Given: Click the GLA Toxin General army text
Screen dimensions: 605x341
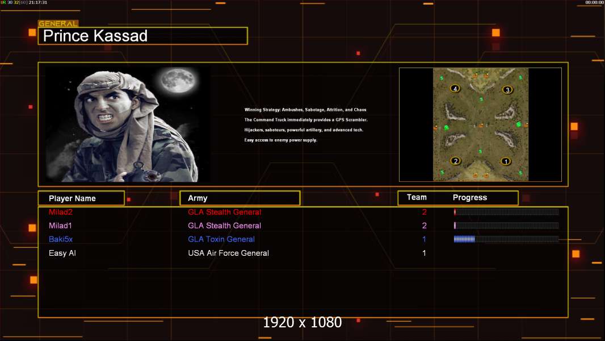Looking at the screenshot, I should [221, 239].
